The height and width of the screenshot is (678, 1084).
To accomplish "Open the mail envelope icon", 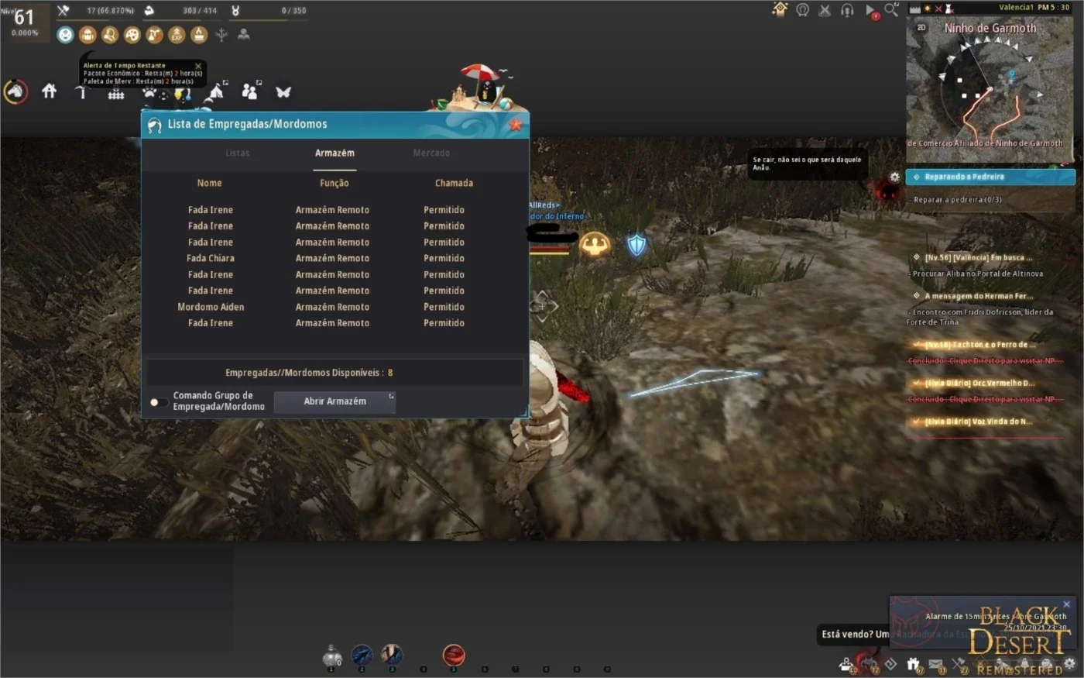I will tap(936, 664).
